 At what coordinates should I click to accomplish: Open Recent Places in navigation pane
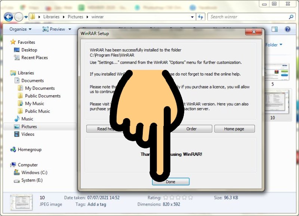coord(34,58)
